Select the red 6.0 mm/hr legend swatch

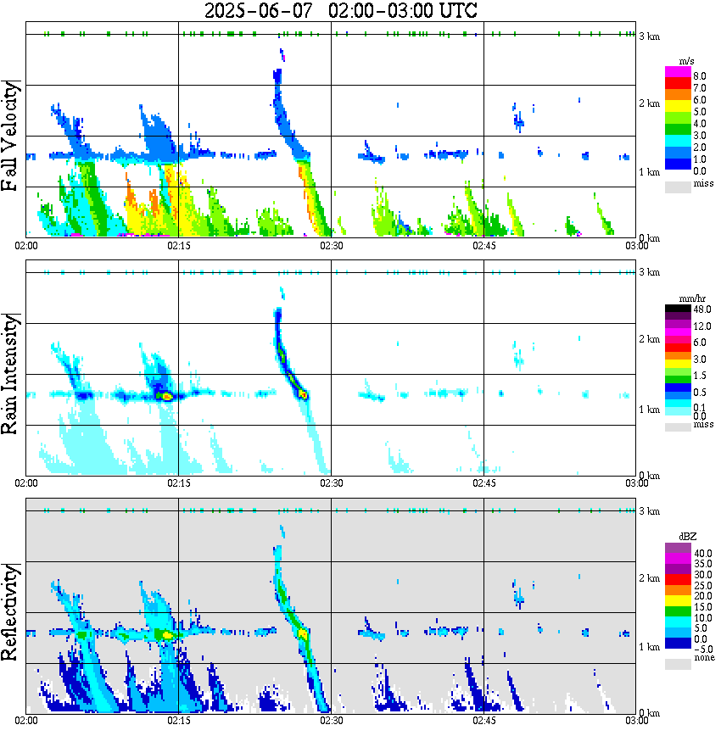678,348
